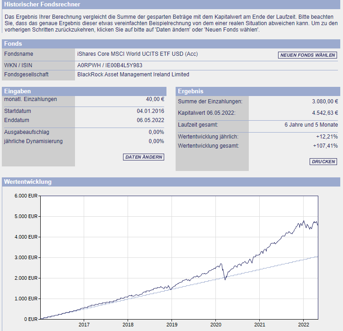The height and width of the screenshot is (331, 343).
Task: Click the Startdatum value 04.01.2016
Action: (x=150, y=111)
